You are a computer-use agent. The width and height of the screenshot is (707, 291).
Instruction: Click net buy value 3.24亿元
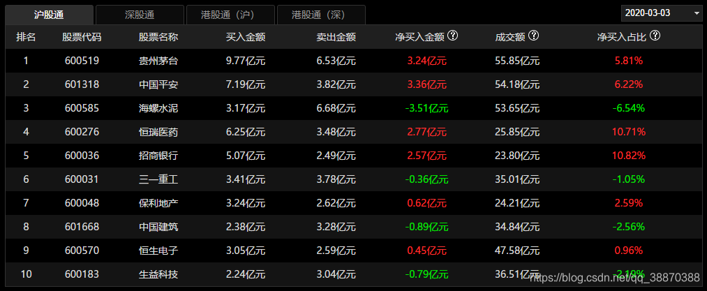426,61
